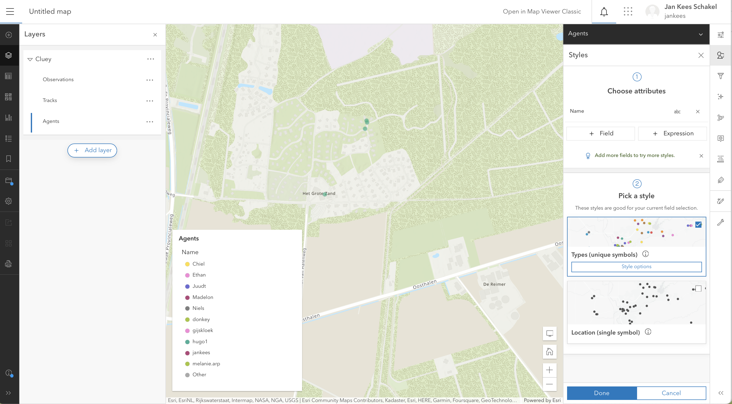Select the Observations layer
The image size is (732, 404).
coord(58,80)
